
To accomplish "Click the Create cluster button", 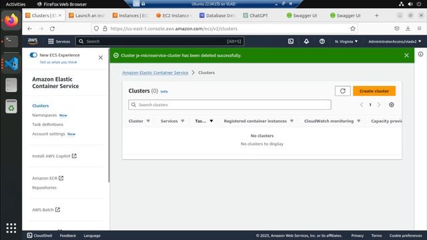I will (x=374, y=91).
